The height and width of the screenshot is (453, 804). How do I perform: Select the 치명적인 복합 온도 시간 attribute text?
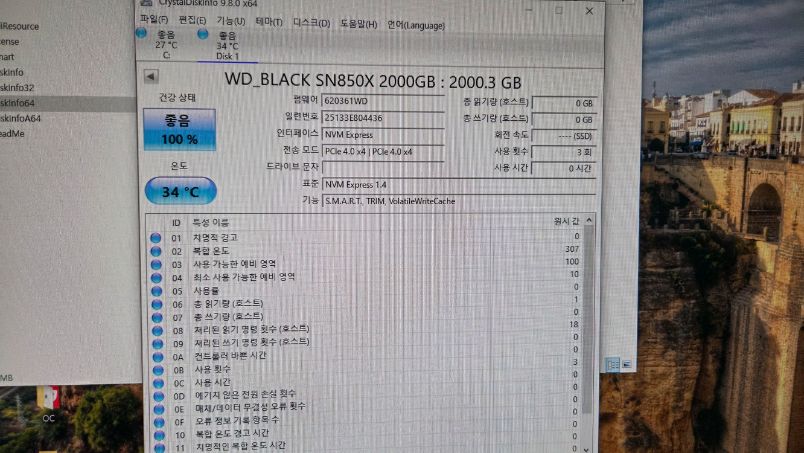tap(240, 446)
